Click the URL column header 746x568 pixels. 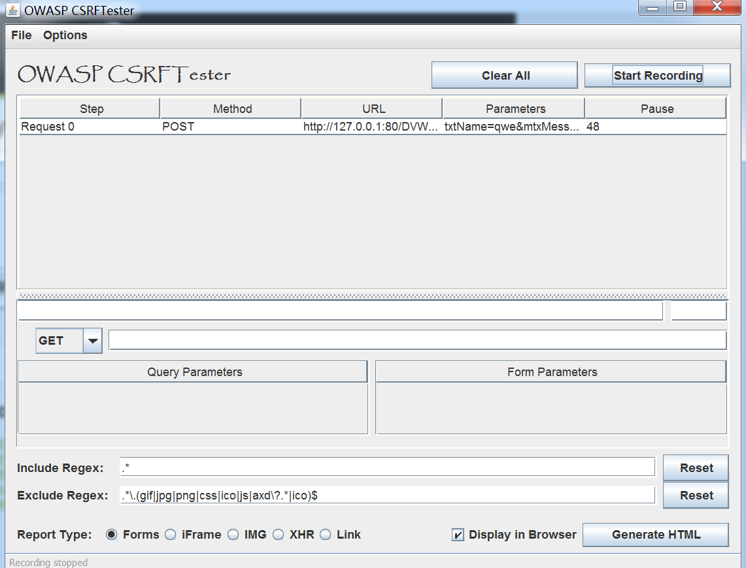point(373,109)
